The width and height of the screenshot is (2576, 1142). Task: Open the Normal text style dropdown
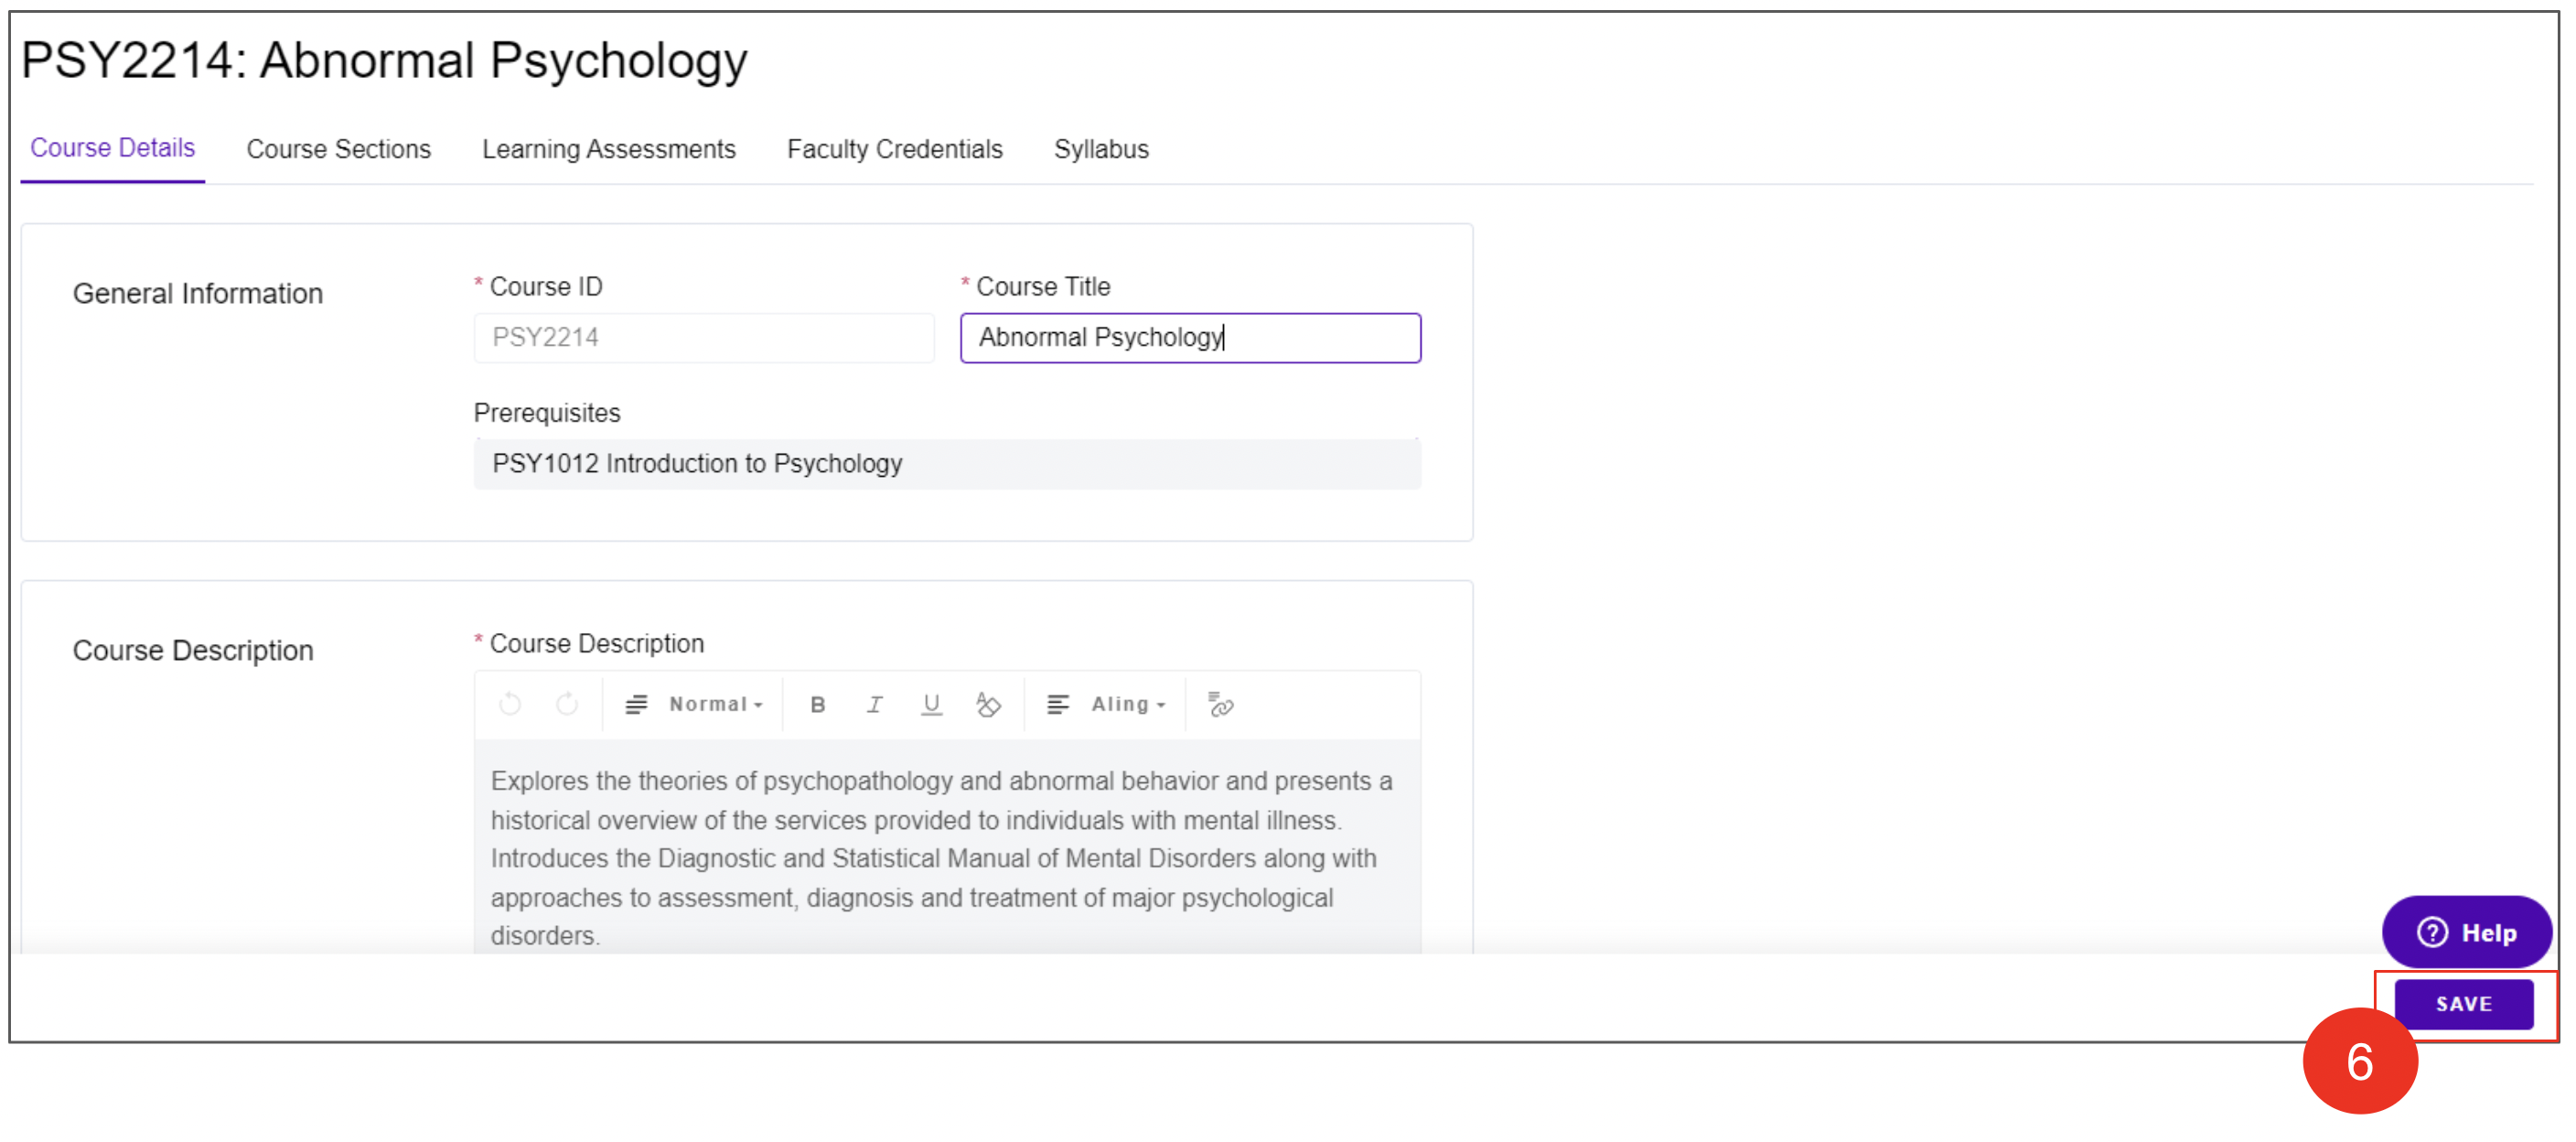(x=716, y=705)
